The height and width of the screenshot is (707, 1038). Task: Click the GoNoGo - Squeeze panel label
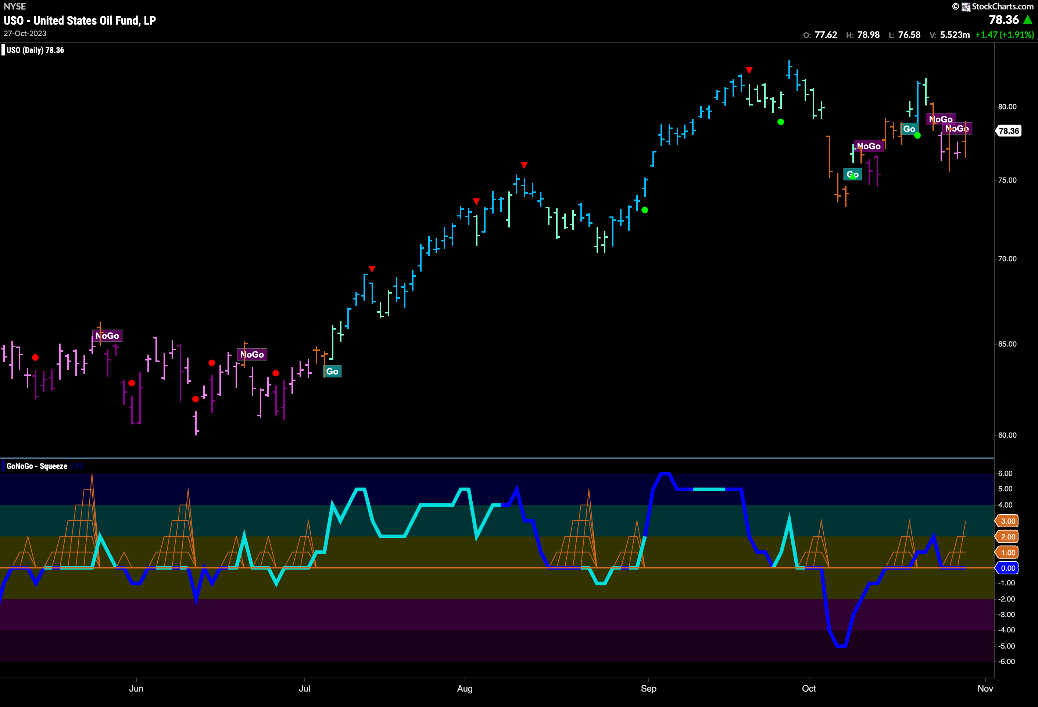click(x=37, y=466)
